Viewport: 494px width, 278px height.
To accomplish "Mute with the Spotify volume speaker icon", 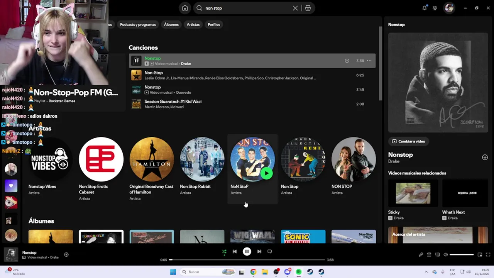I will tap(446, 255).
